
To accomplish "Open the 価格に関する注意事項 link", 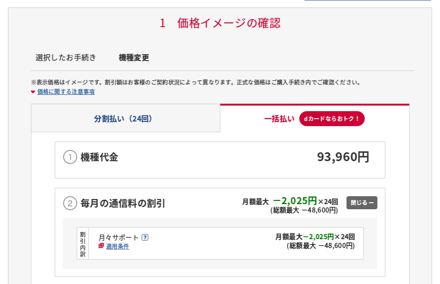I will point(66,92).
